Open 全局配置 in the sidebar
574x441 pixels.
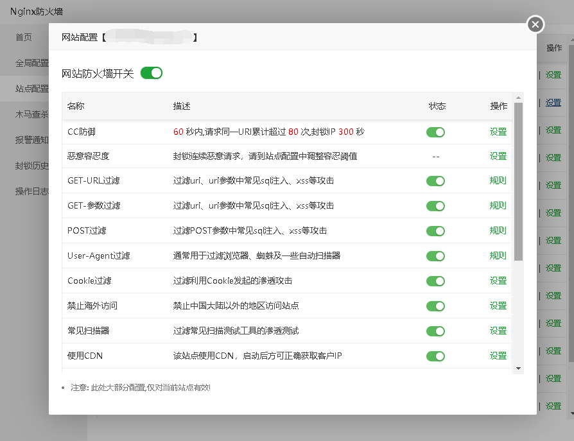[x=32, y=63]
